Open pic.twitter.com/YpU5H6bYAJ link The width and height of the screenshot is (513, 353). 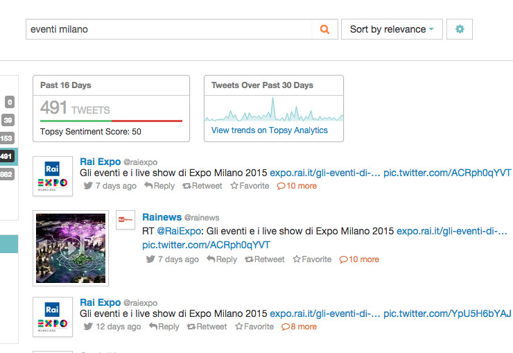click(x=447, y=313)
